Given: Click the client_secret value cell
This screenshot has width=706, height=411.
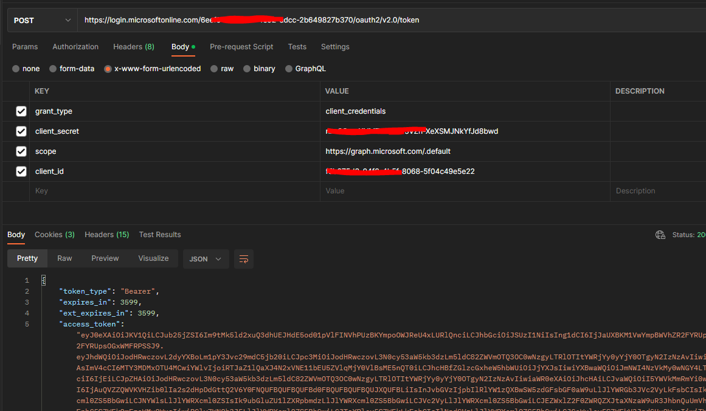Looking at the screenshot, I should tap(465, 131).
